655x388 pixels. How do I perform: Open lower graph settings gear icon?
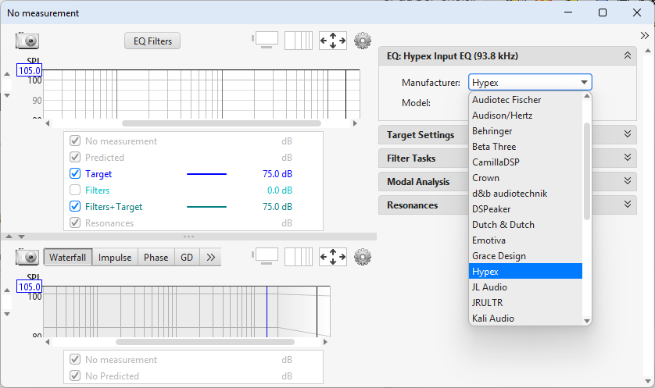click(363, 257)
